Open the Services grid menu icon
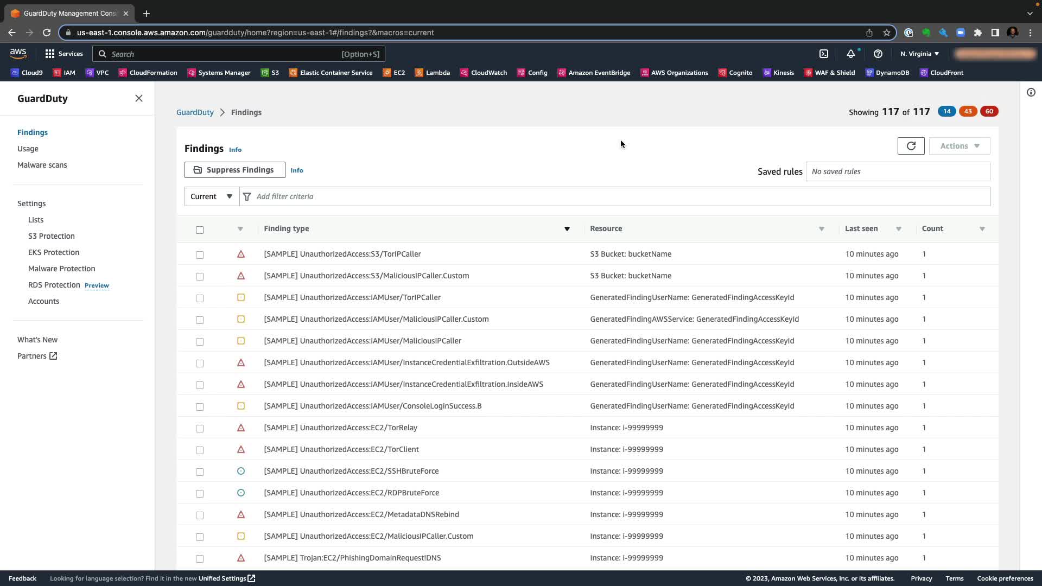 coord(50,54)
